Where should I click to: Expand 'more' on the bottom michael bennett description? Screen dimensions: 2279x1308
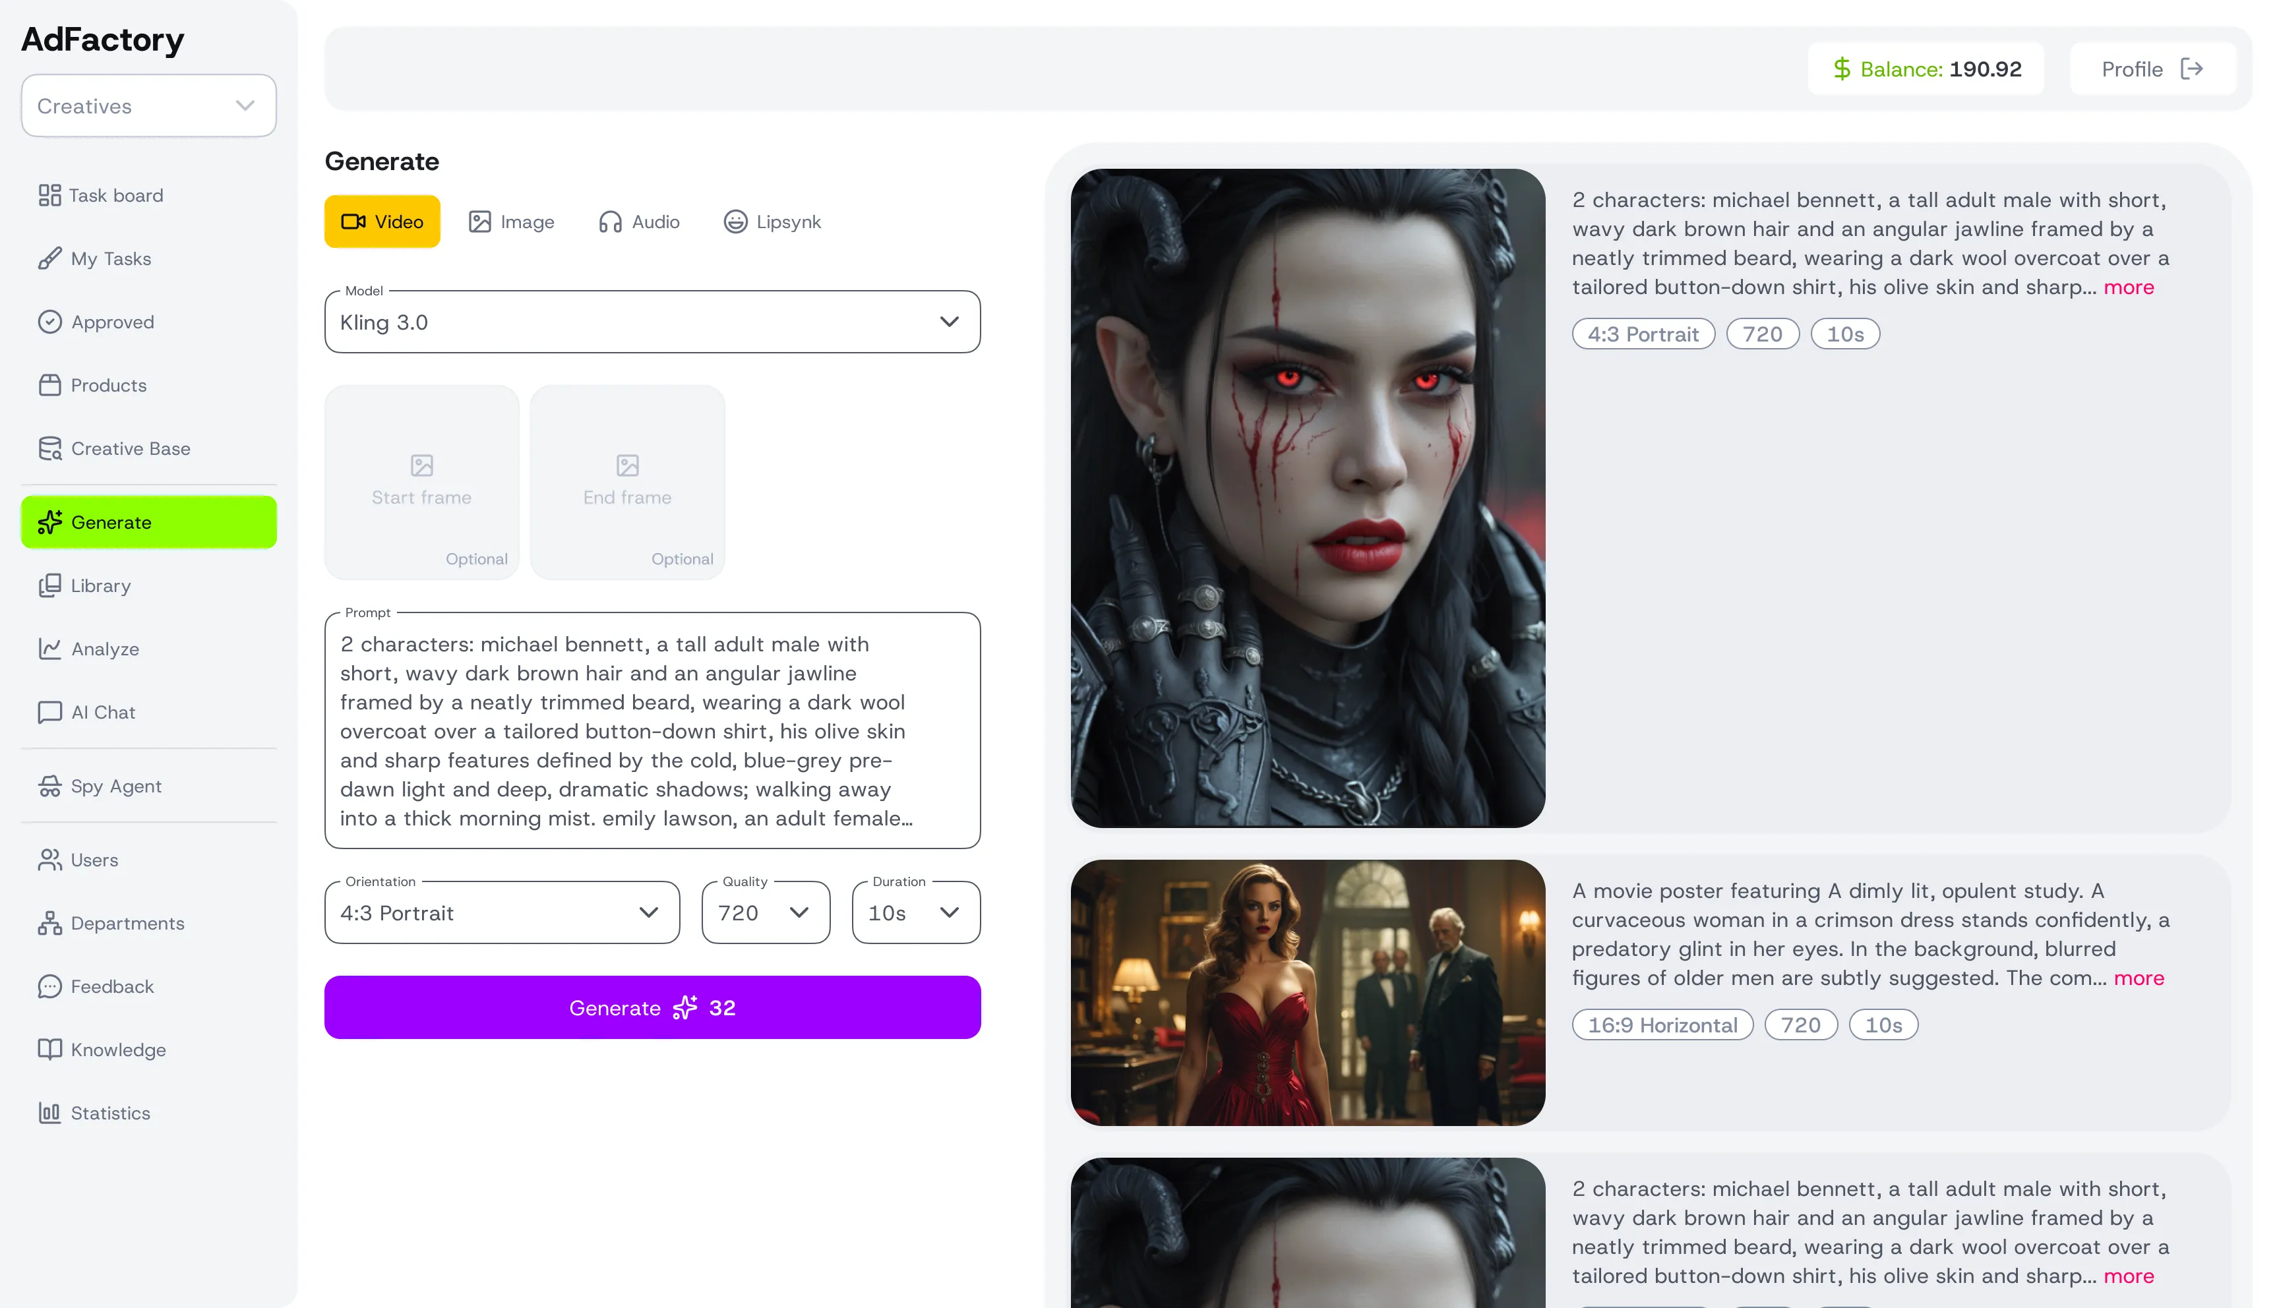[x=2128, y=1276]
